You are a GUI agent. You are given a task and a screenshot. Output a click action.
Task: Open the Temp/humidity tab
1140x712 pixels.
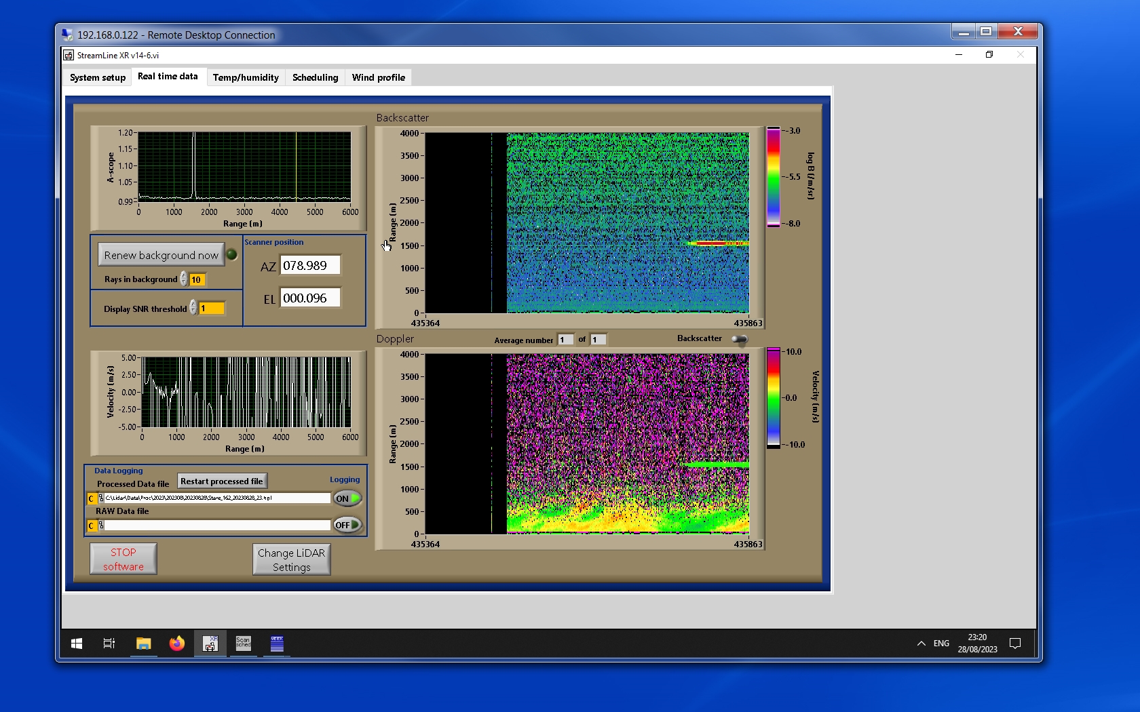(x=246, y=77)
